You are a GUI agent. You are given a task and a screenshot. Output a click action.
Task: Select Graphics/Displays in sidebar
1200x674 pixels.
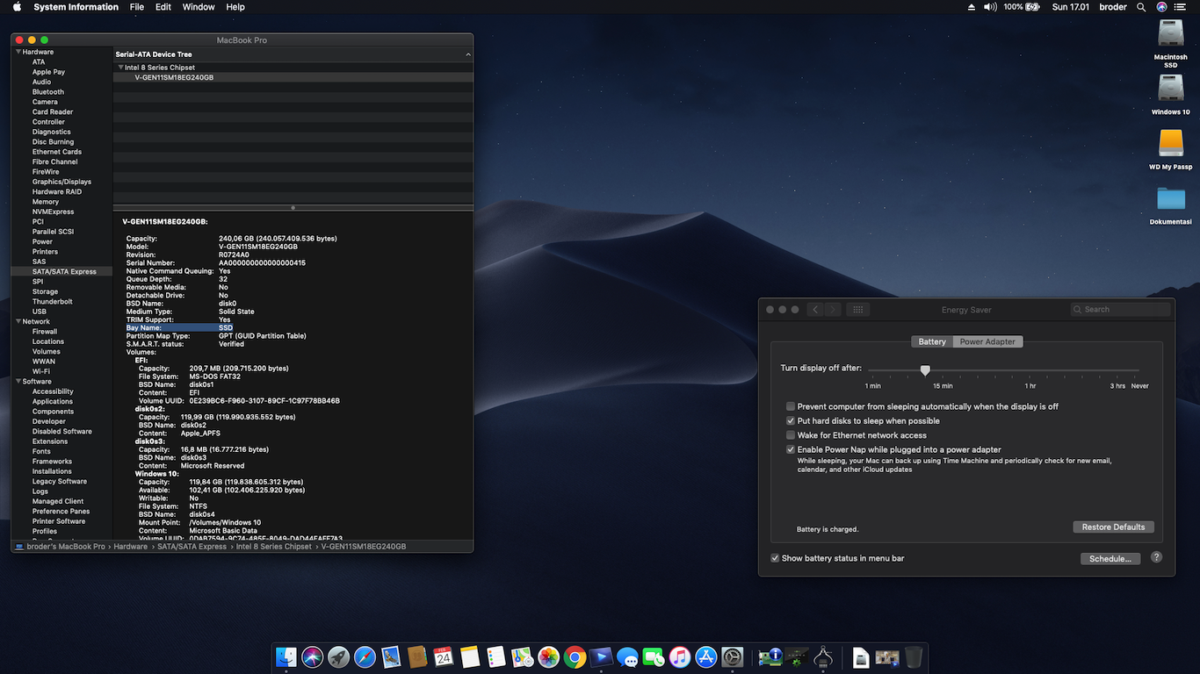point(61,182)
